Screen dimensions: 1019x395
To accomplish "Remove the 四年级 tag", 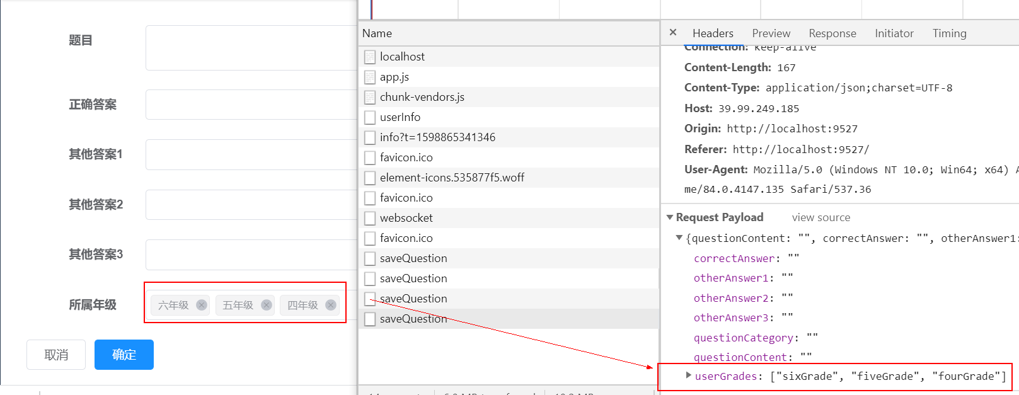I will 331,305.
